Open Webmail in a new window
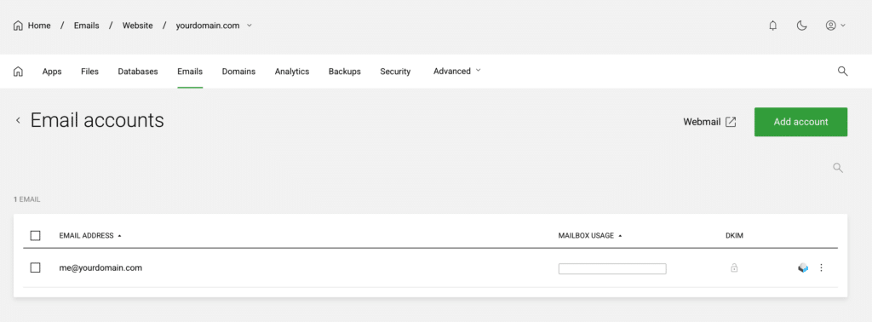 point(709,122)
